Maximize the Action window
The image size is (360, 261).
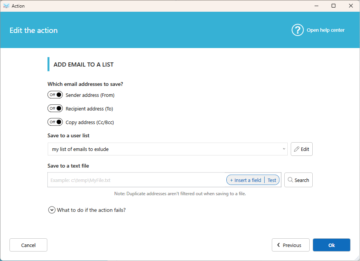(334, 6)
